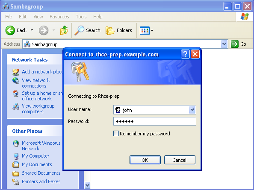Maximize the Sambagroup window
The width and height of the screenshot is (254, 190).
(237, 6)
